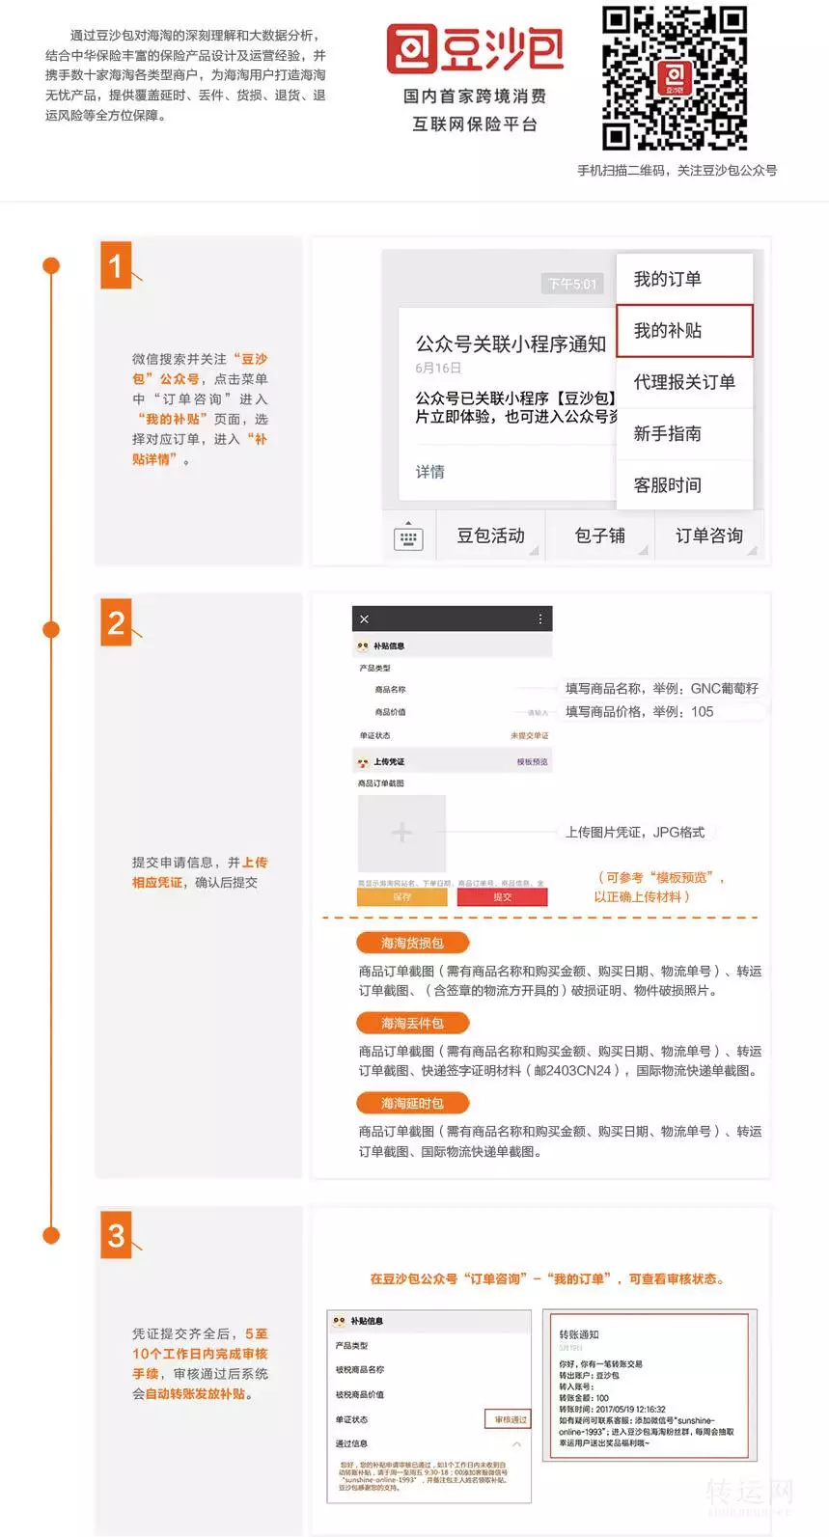Click the 国内首家跨境消费 tagline
829x1537 pixels.
[475, 96]
